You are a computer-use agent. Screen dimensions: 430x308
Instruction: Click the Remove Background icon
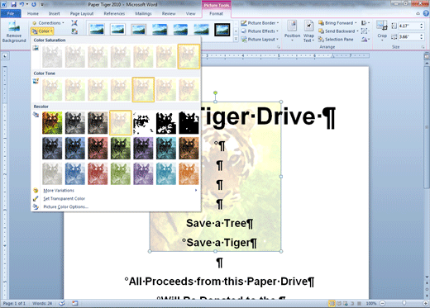14,31
